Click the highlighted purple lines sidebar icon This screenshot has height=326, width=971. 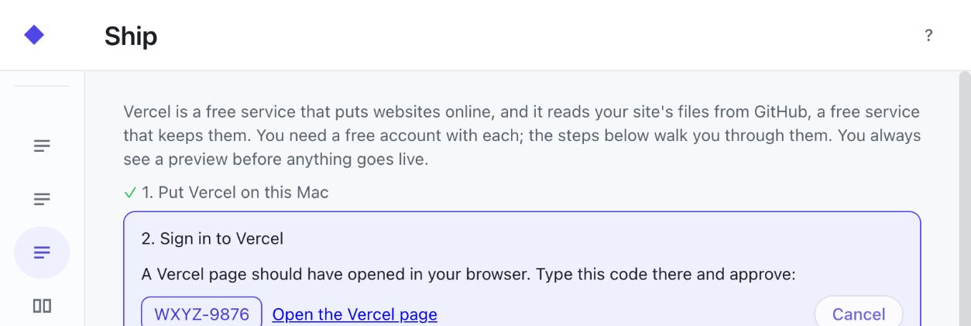[x=42, y=252]
